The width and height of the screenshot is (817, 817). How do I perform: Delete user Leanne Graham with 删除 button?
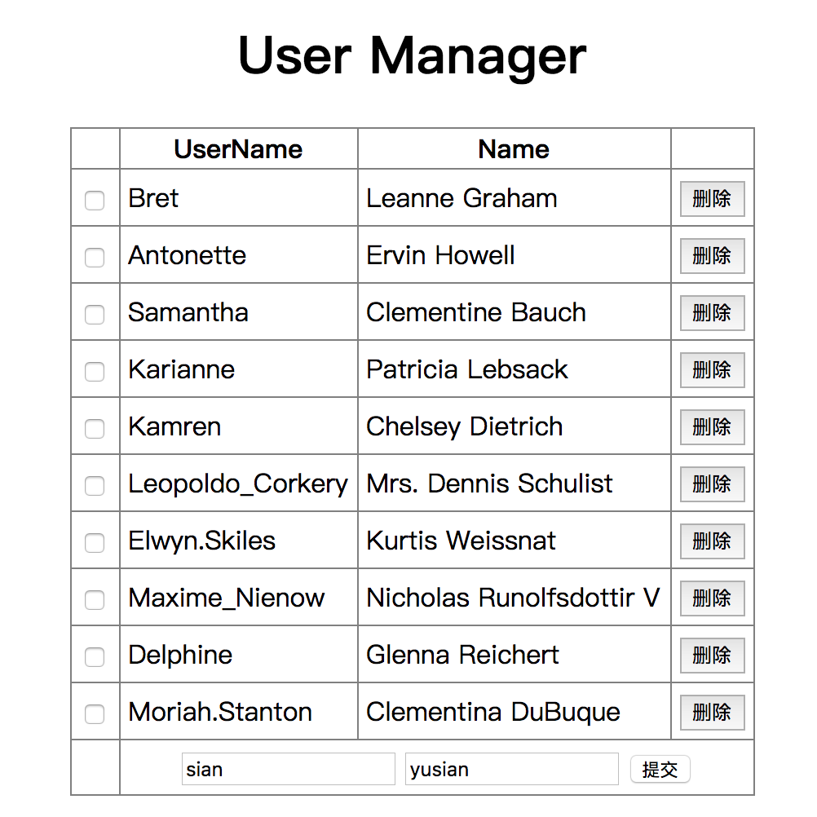[712, 199]
